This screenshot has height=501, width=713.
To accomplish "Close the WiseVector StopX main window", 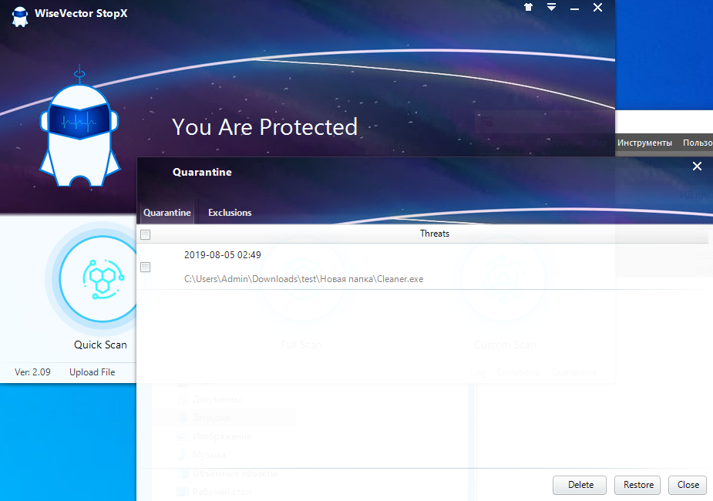I will pyautogui.click(x=597, y=7).
